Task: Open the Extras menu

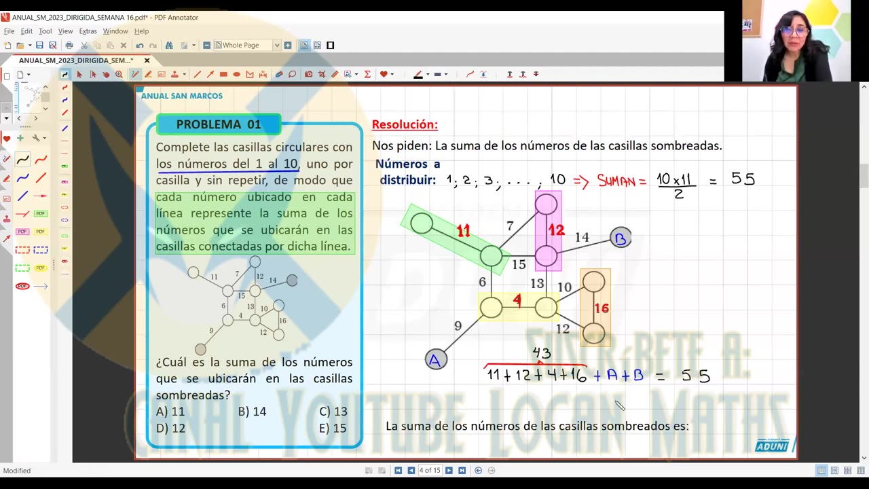Action: point(88,31)
